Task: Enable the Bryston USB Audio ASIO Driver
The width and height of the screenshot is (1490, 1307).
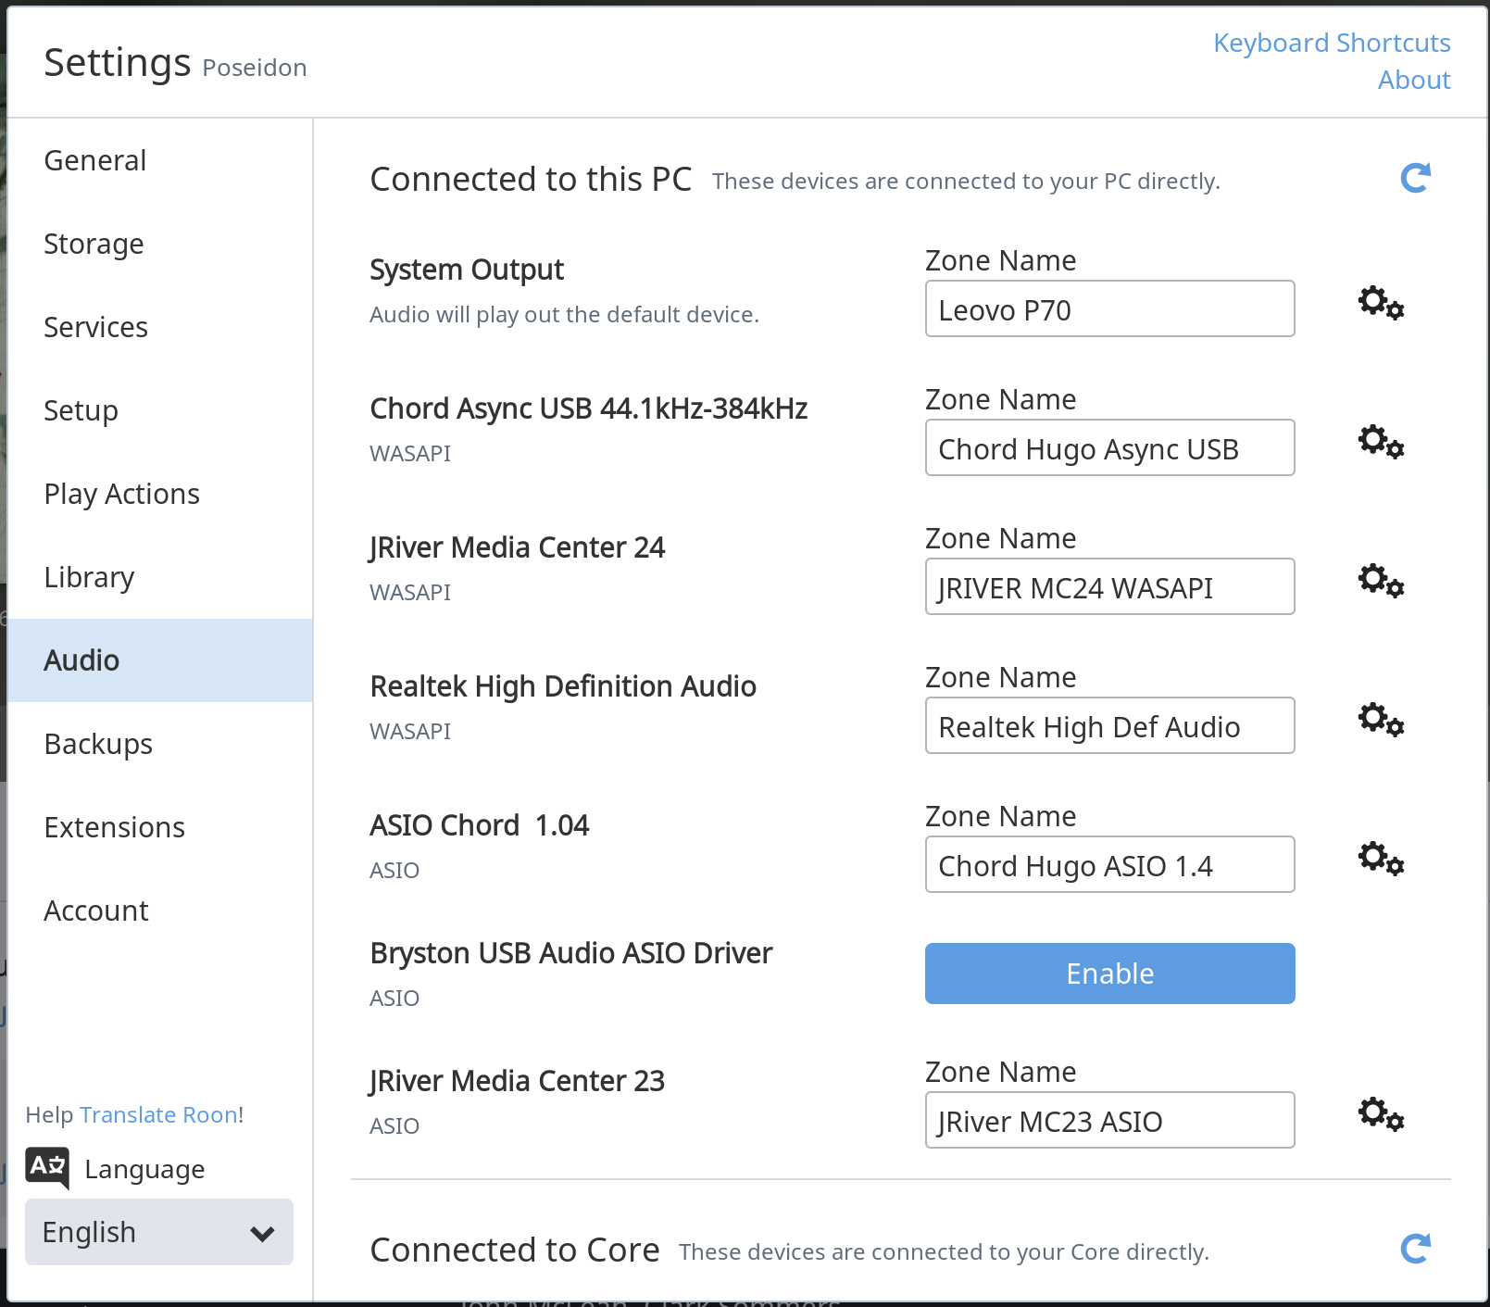Action: point(1109,974)
